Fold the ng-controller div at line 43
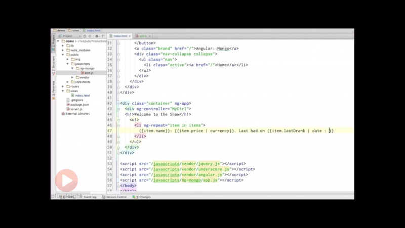 pos(118,109)
